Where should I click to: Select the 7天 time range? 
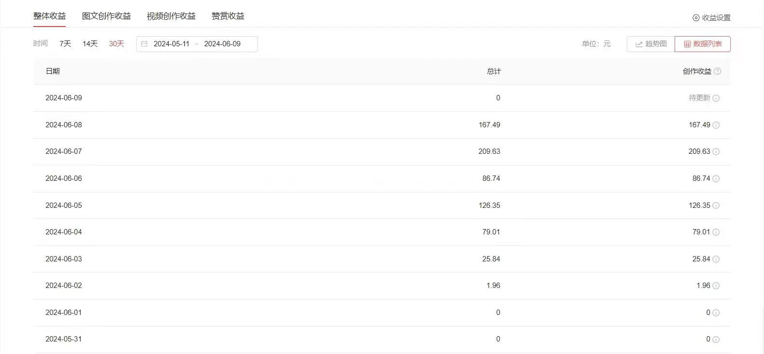click(x=65, y=44)
